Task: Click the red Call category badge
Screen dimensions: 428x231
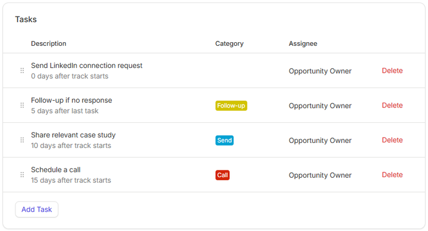Action: pos(223,175)
